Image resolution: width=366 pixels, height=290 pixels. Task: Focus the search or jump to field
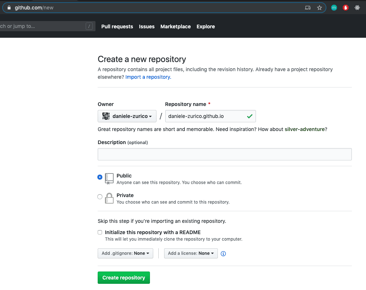[48, 26]
